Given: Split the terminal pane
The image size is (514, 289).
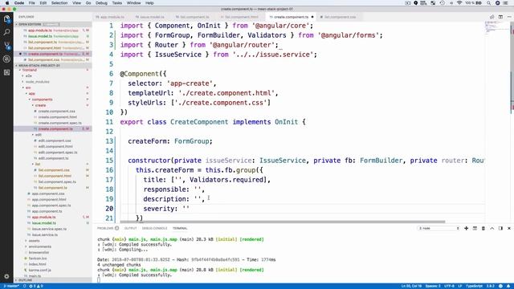Looking at the screenshot, I should tap(475, 228).
